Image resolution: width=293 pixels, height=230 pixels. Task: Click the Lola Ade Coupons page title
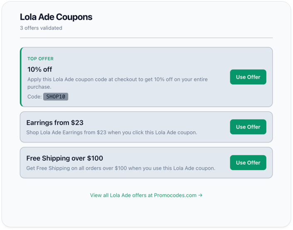tap(56, 17)
